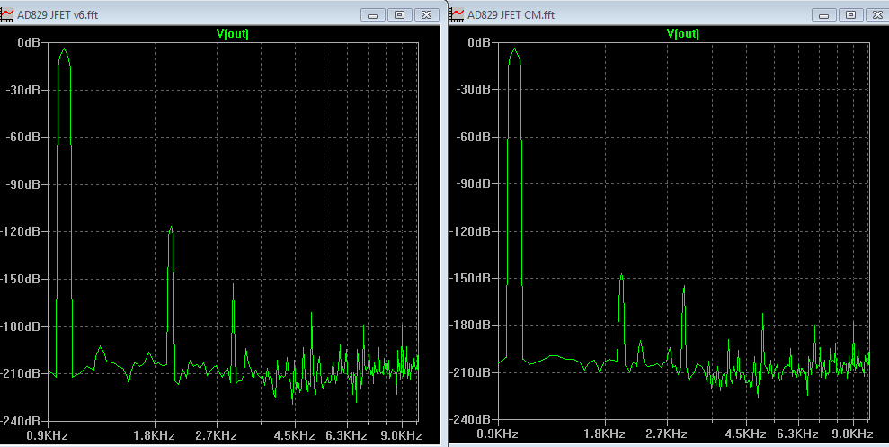
Task: Click 4.5KHz axis label in v6.fft plot
Action: [x=294, y=435]
